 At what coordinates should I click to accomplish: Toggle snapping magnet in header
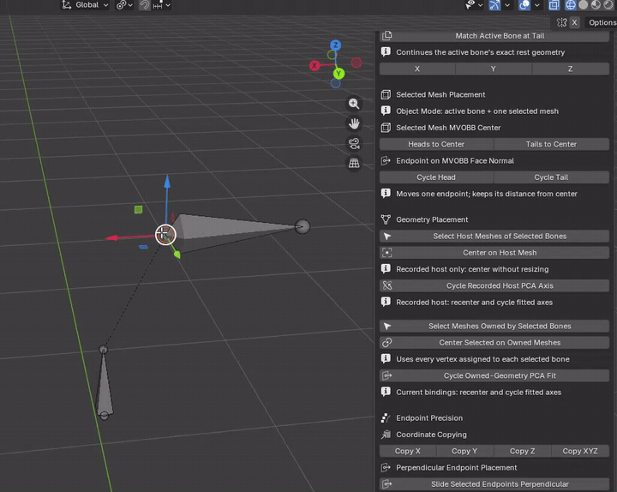point(145,5)
